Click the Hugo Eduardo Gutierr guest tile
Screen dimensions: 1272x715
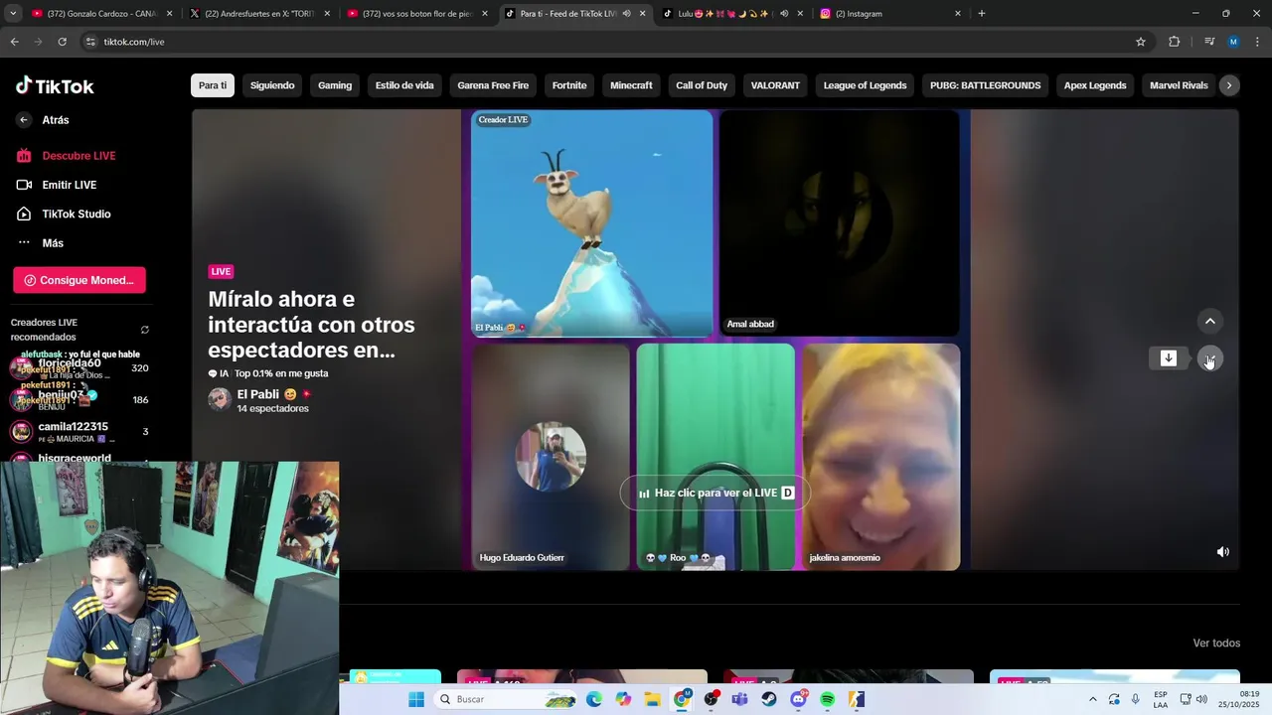pyautogui.click(x=552, y=457)
